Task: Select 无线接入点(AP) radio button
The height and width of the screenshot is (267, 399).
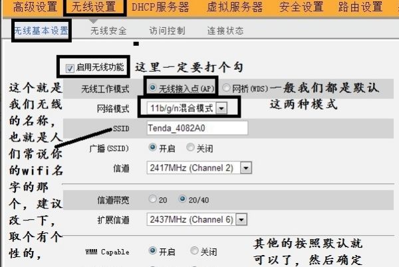Action: pyautogui.click(x=153, y=88)
